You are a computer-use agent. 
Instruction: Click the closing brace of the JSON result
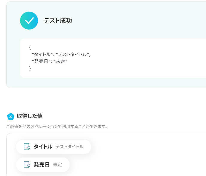pyautogui.click(x=30, y=68)
